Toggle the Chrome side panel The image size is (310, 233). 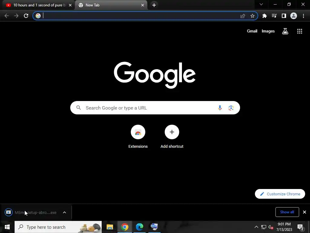click(284, 16)
